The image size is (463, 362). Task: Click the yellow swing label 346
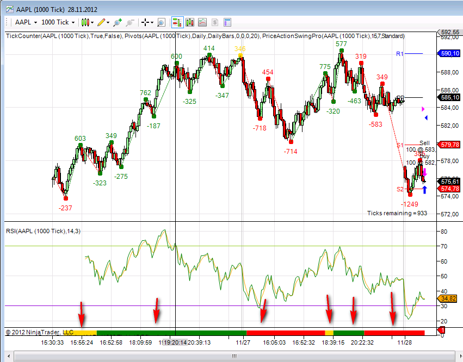point(240,49)
